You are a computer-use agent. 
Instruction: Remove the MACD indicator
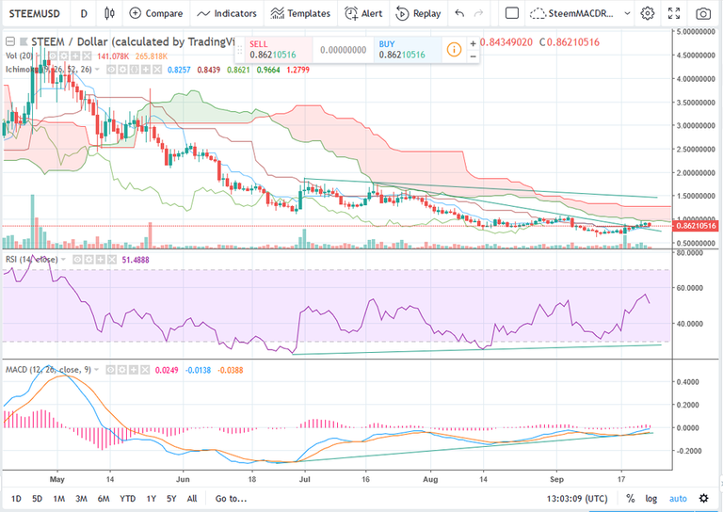pyautogui.click(x=145, y=370)
